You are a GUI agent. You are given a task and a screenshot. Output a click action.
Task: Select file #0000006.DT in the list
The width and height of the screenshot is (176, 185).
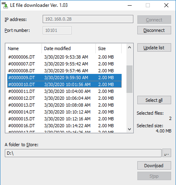[x=64, y=57]
